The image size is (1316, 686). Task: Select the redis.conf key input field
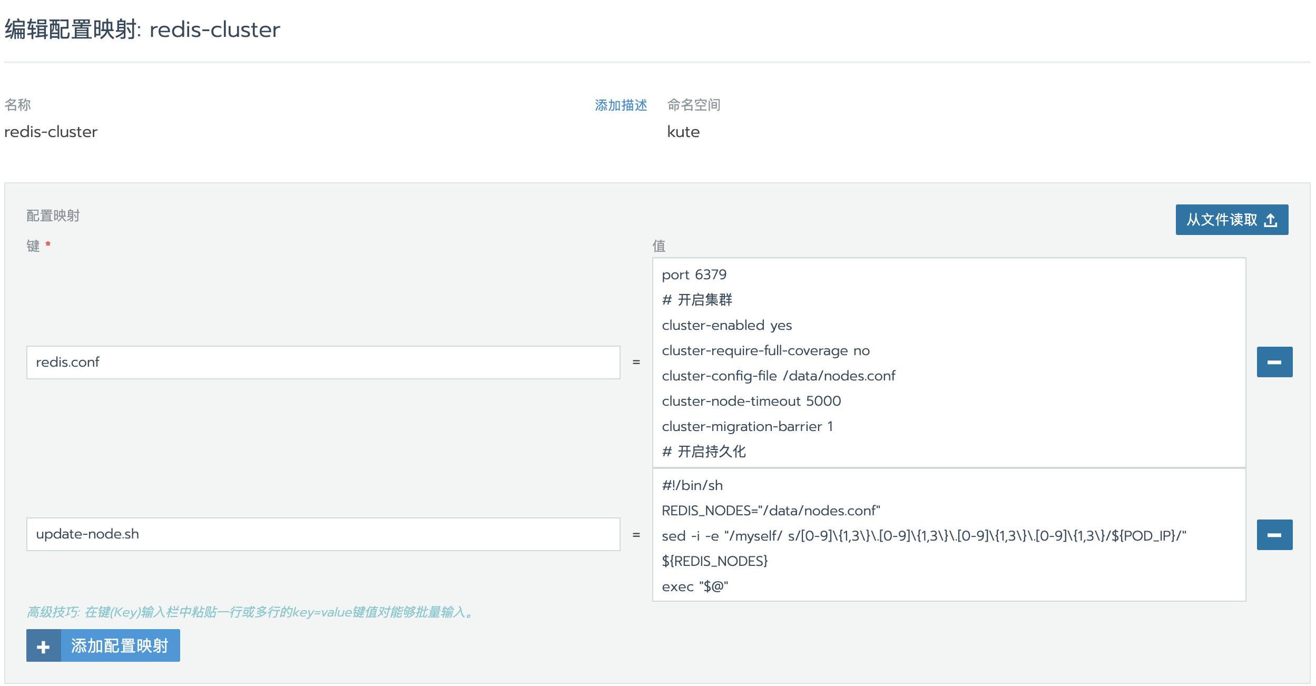pyautogui.click(x=322, y=362)
